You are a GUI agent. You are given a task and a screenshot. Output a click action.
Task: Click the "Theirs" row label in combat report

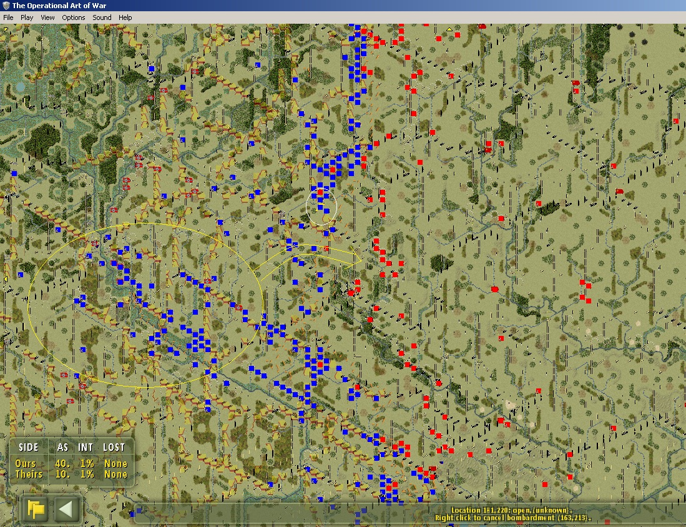(x=29, y=474)
